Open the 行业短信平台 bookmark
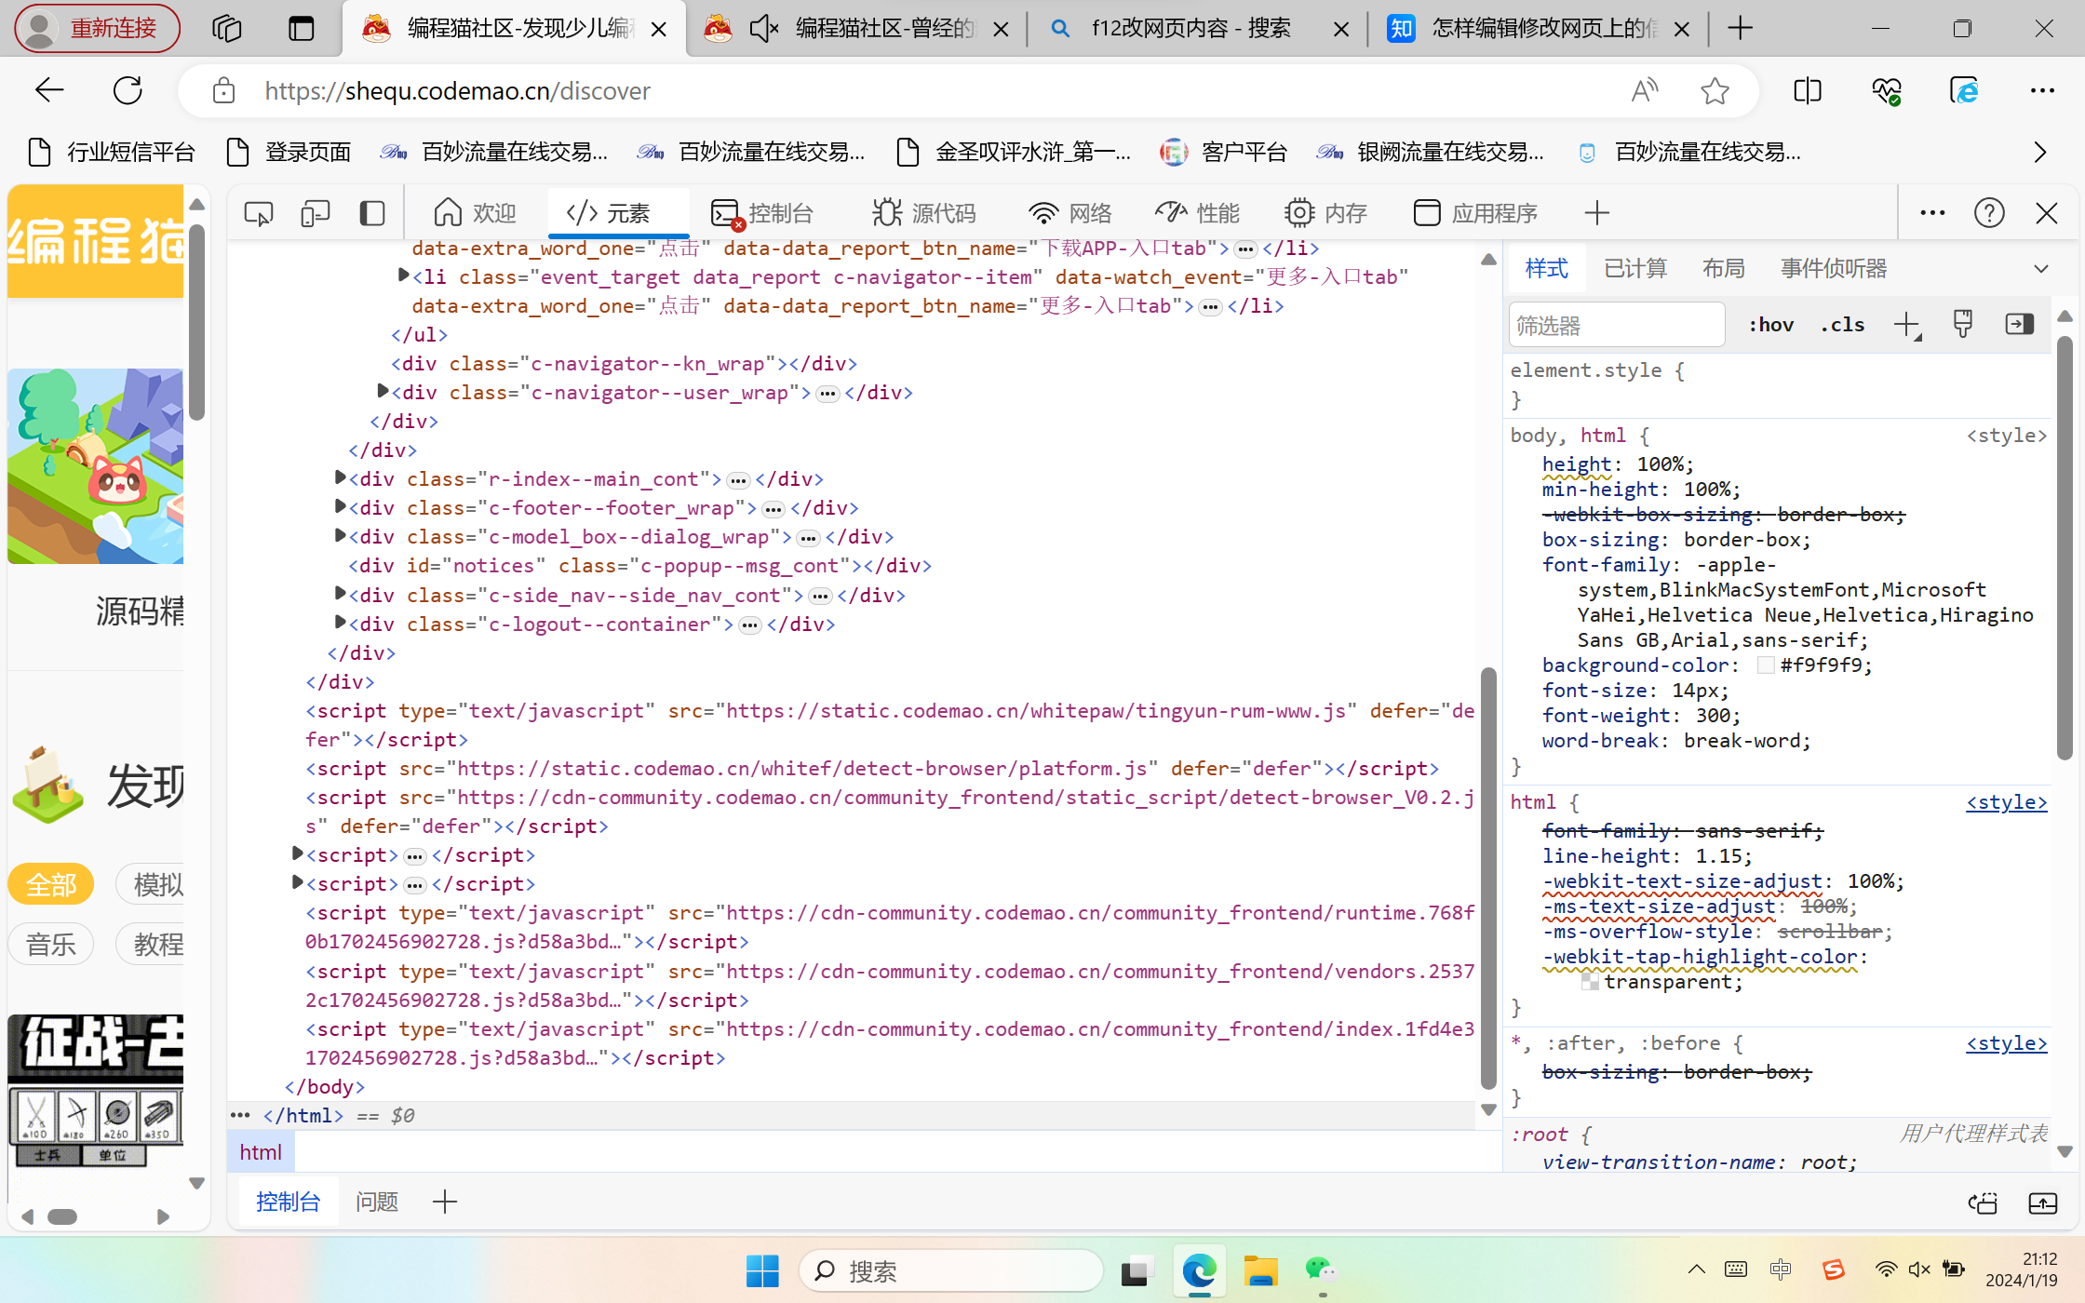The image size is (2085, 1303). [x=112, y=152]
